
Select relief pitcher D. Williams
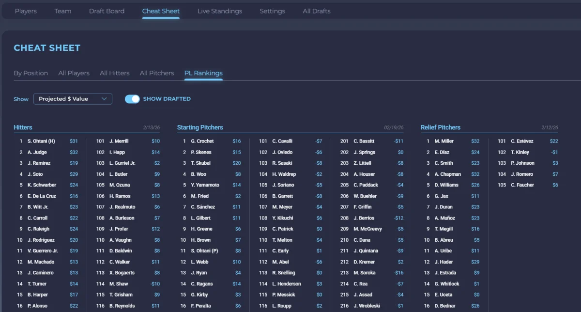[446, 185]
